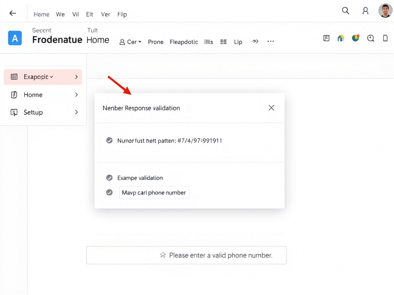This screenshot has height=295, width=394.
Task: Click the user profile avatar photo
Action: pos(385,11)
